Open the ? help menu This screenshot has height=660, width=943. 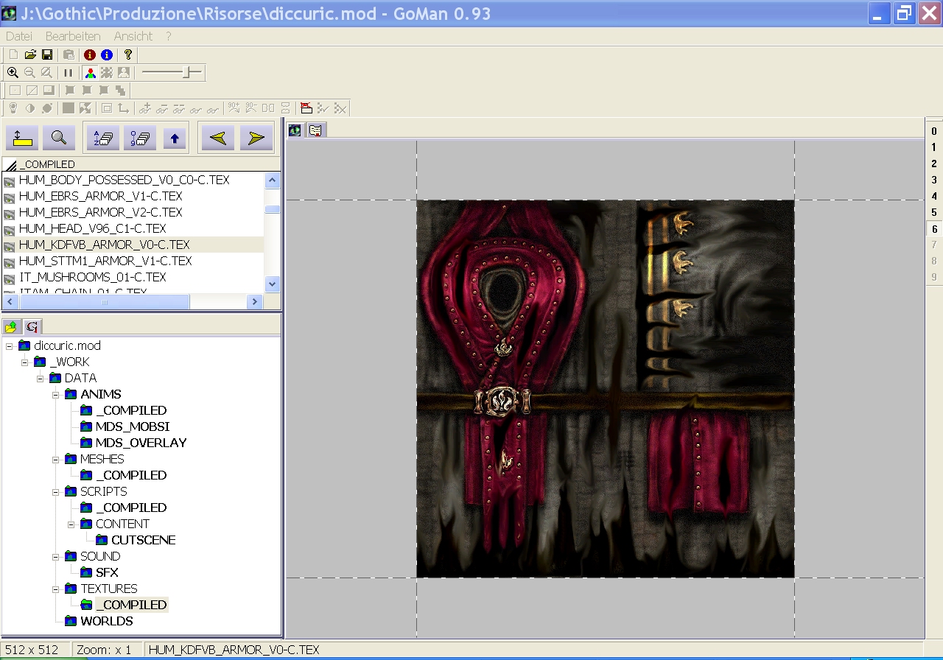point(168,36)
